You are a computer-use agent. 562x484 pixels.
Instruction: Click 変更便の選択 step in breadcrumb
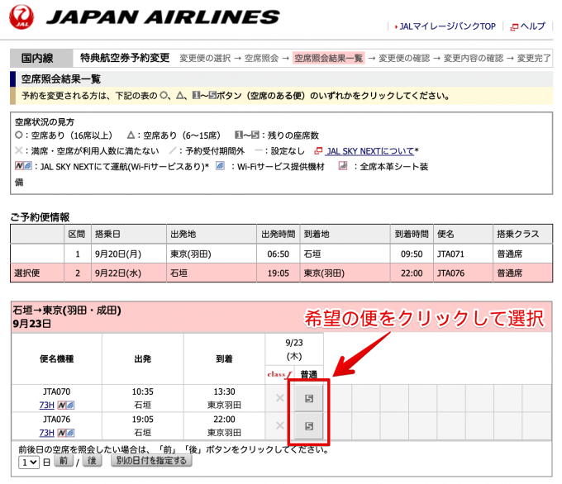(205, 58)
